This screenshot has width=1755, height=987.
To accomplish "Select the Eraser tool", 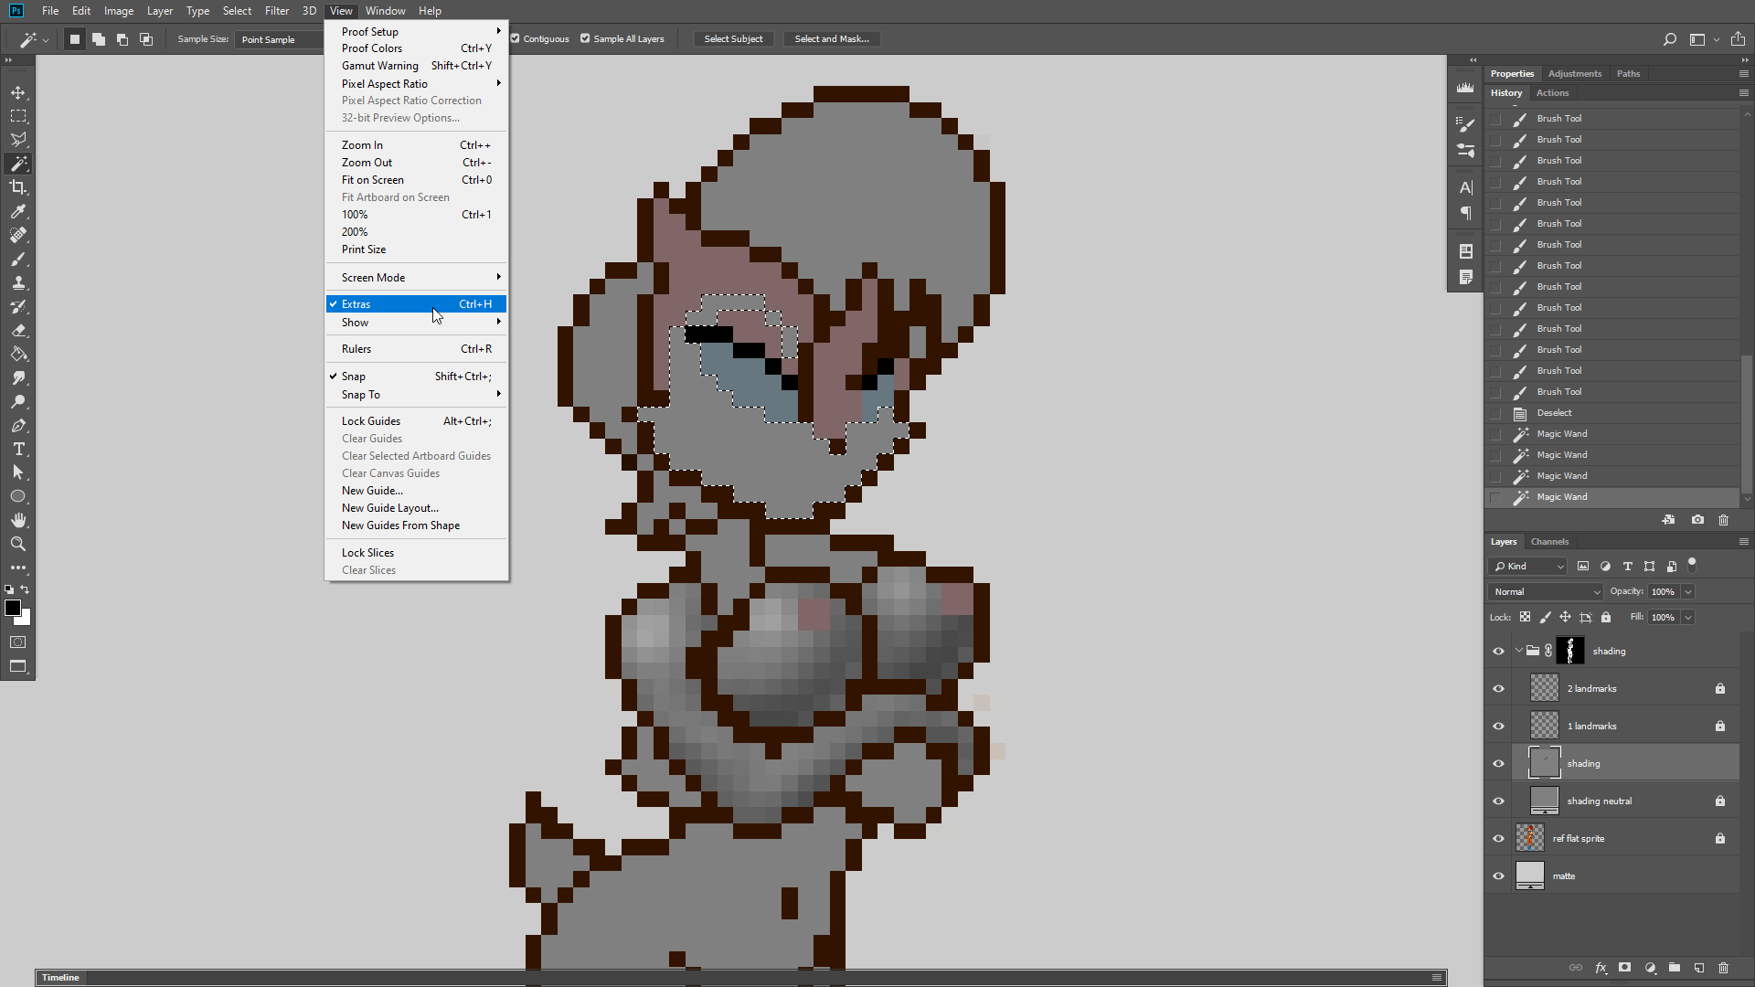I will 18,330.
